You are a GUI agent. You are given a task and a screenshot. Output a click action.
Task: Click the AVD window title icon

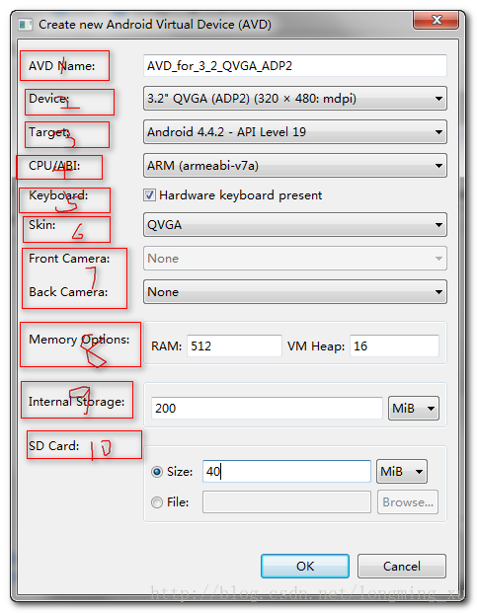pos(26,25)
